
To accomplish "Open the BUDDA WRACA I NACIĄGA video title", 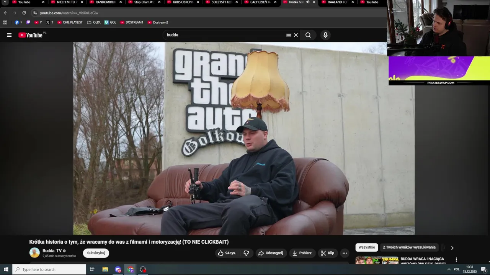I will pyautogui.click(x=423, y=261).
